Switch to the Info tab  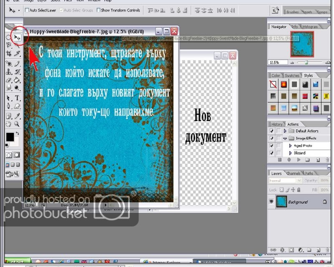point(295,27)
